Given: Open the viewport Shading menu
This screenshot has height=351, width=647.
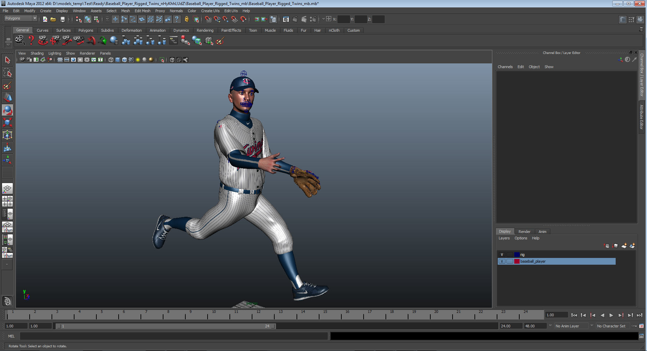Looking at the screenshot, I should tap(37, 53).
